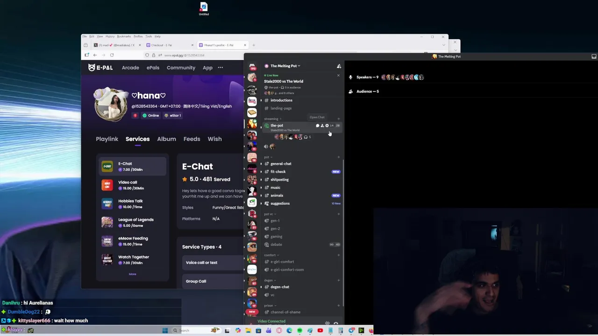Image resolution: width=598 pixels, height=336 pixels.
Task: Switch to Playlink tab
Action: [x=107, y=139]
